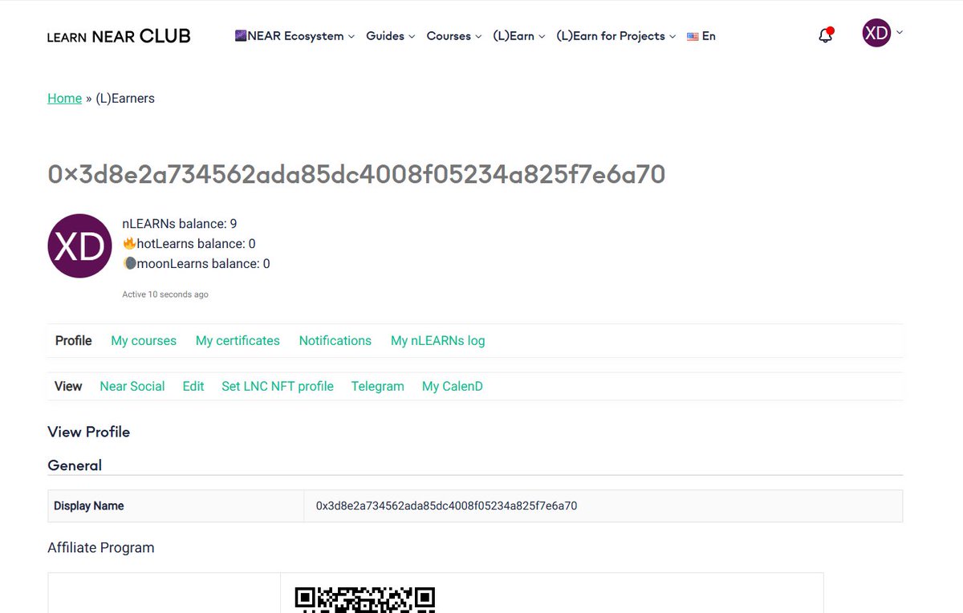Click the QR code image
This screenshot has width=963, height=613.
click(365, 599)
